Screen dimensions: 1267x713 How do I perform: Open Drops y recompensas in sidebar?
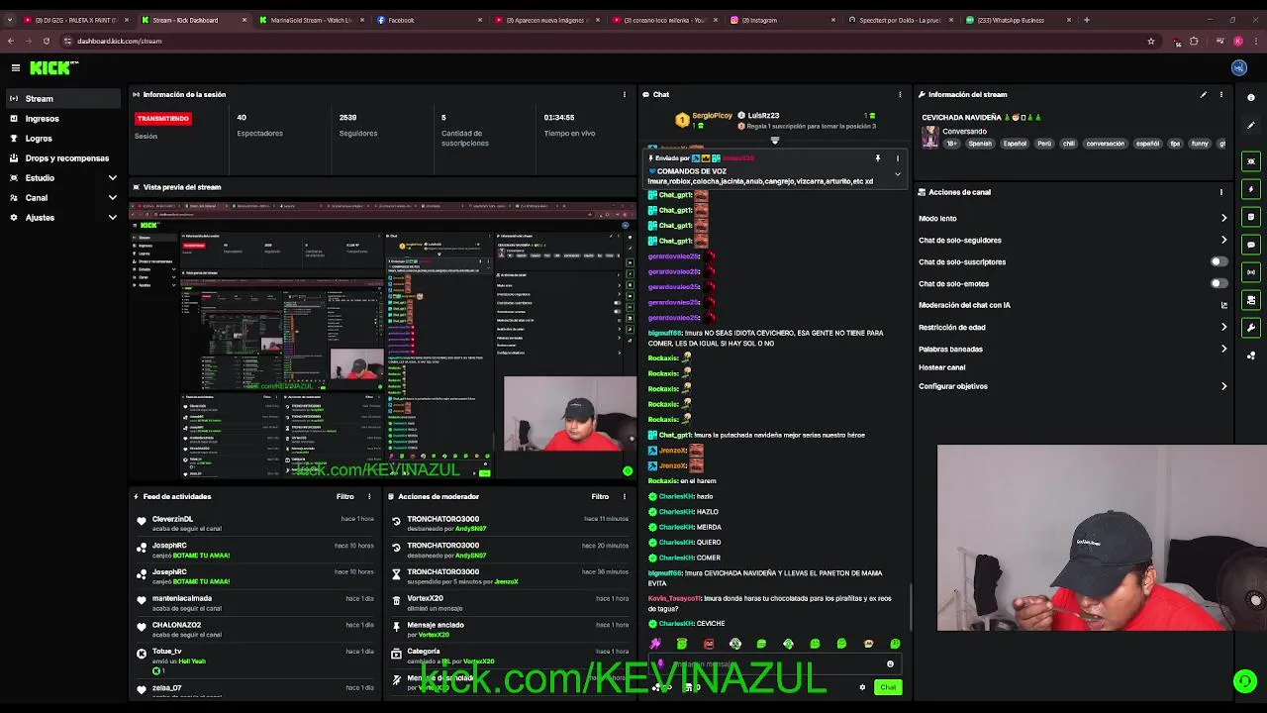coord(63,157)
